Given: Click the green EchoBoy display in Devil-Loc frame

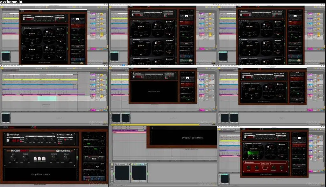Looking at the screenshot, I should [253, 153].
